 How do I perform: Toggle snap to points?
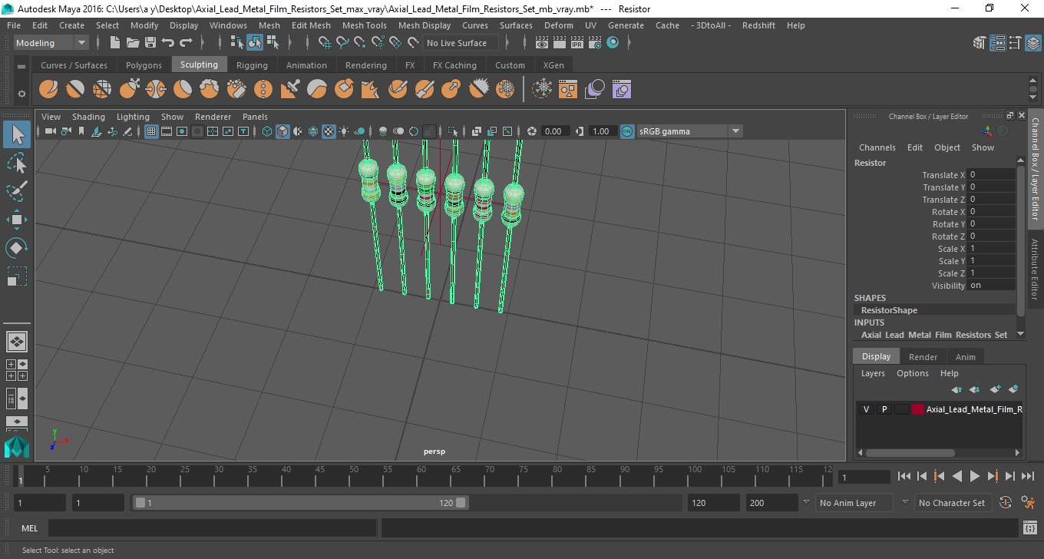coord(361,43)
